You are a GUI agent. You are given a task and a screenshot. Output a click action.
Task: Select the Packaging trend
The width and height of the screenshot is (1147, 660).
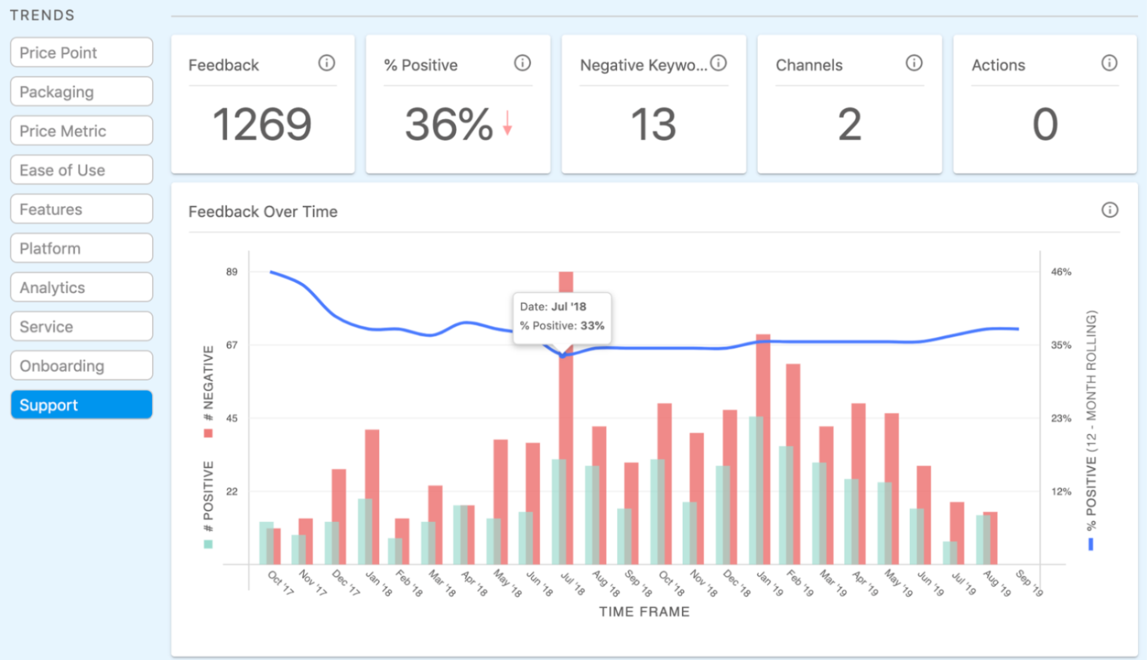click(x=81, y=92)
